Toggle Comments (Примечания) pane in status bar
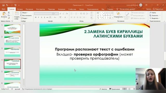The image size is (166, 93). coord(115,89)
